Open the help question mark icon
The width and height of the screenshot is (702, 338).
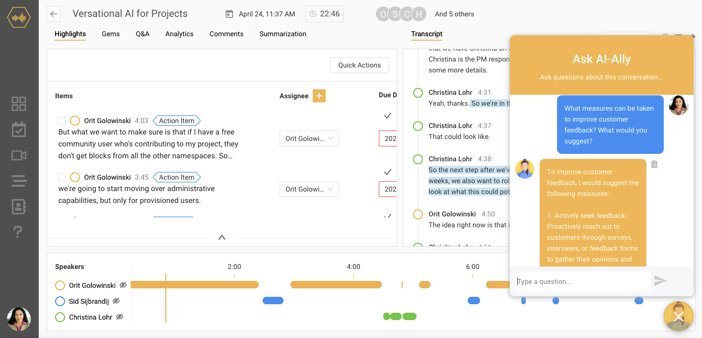18,232
